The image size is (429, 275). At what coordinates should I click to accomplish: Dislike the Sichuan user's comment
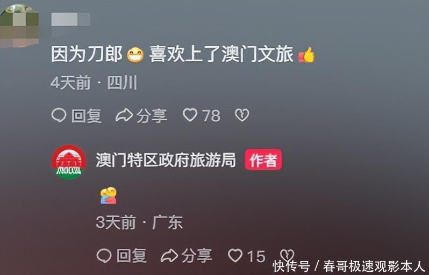242,115
